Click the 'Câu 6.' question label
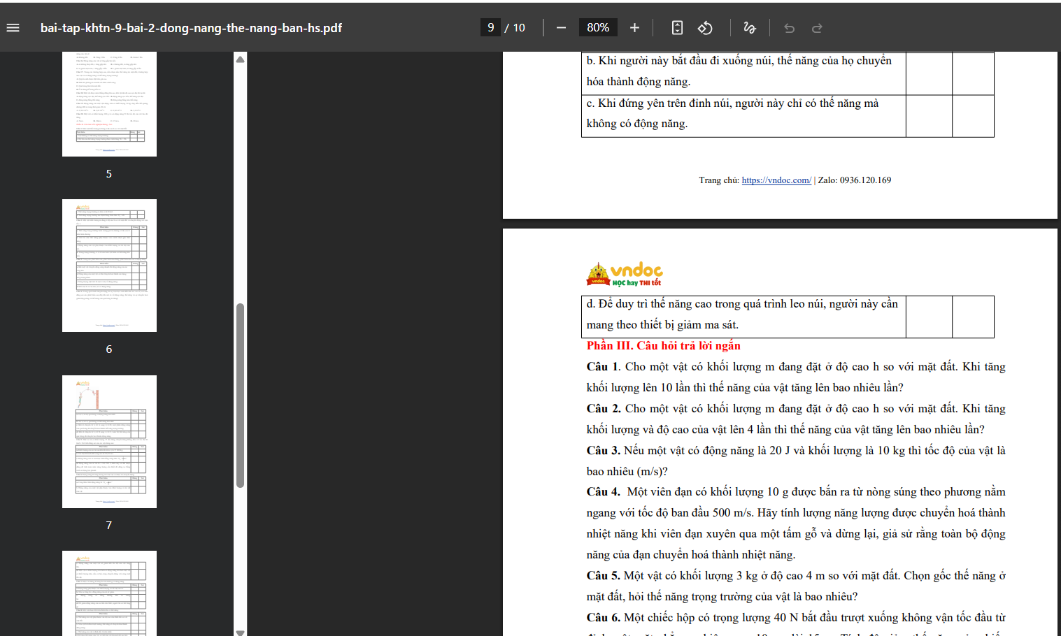 pos(603,618)
